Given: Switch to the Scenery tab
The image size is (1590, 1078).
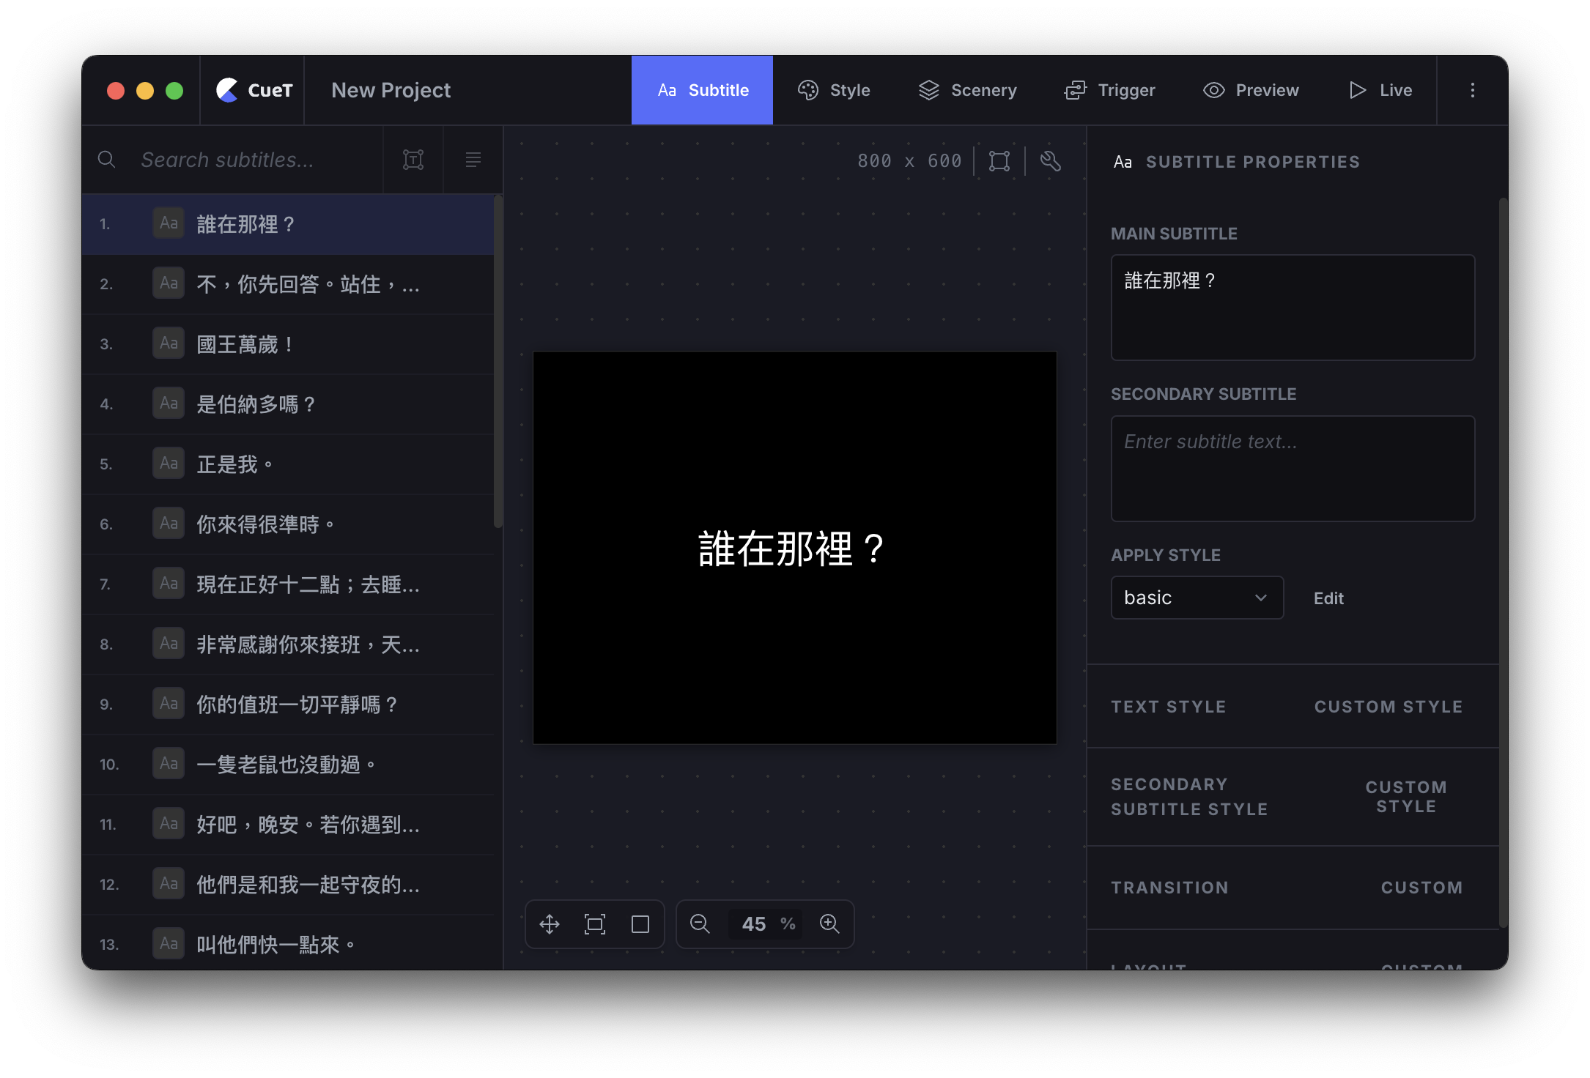Looking at the screenshot, I should pos(968,90).
